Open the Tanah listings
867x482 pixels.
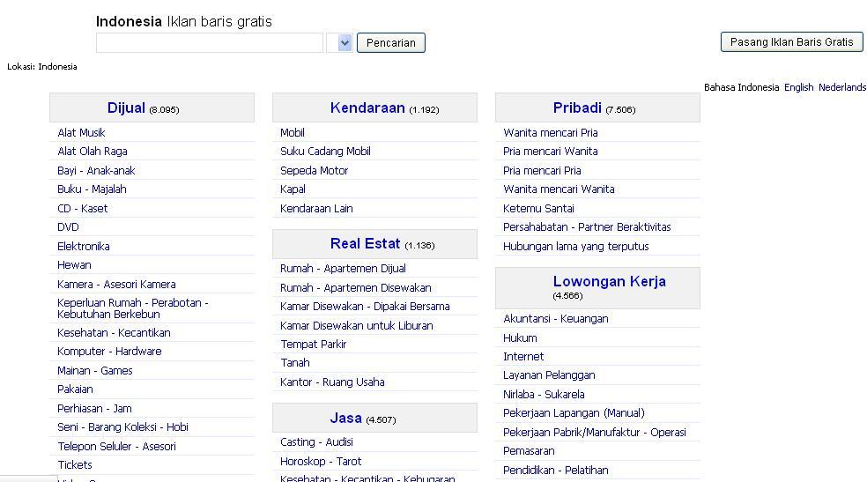coord(295,363)
